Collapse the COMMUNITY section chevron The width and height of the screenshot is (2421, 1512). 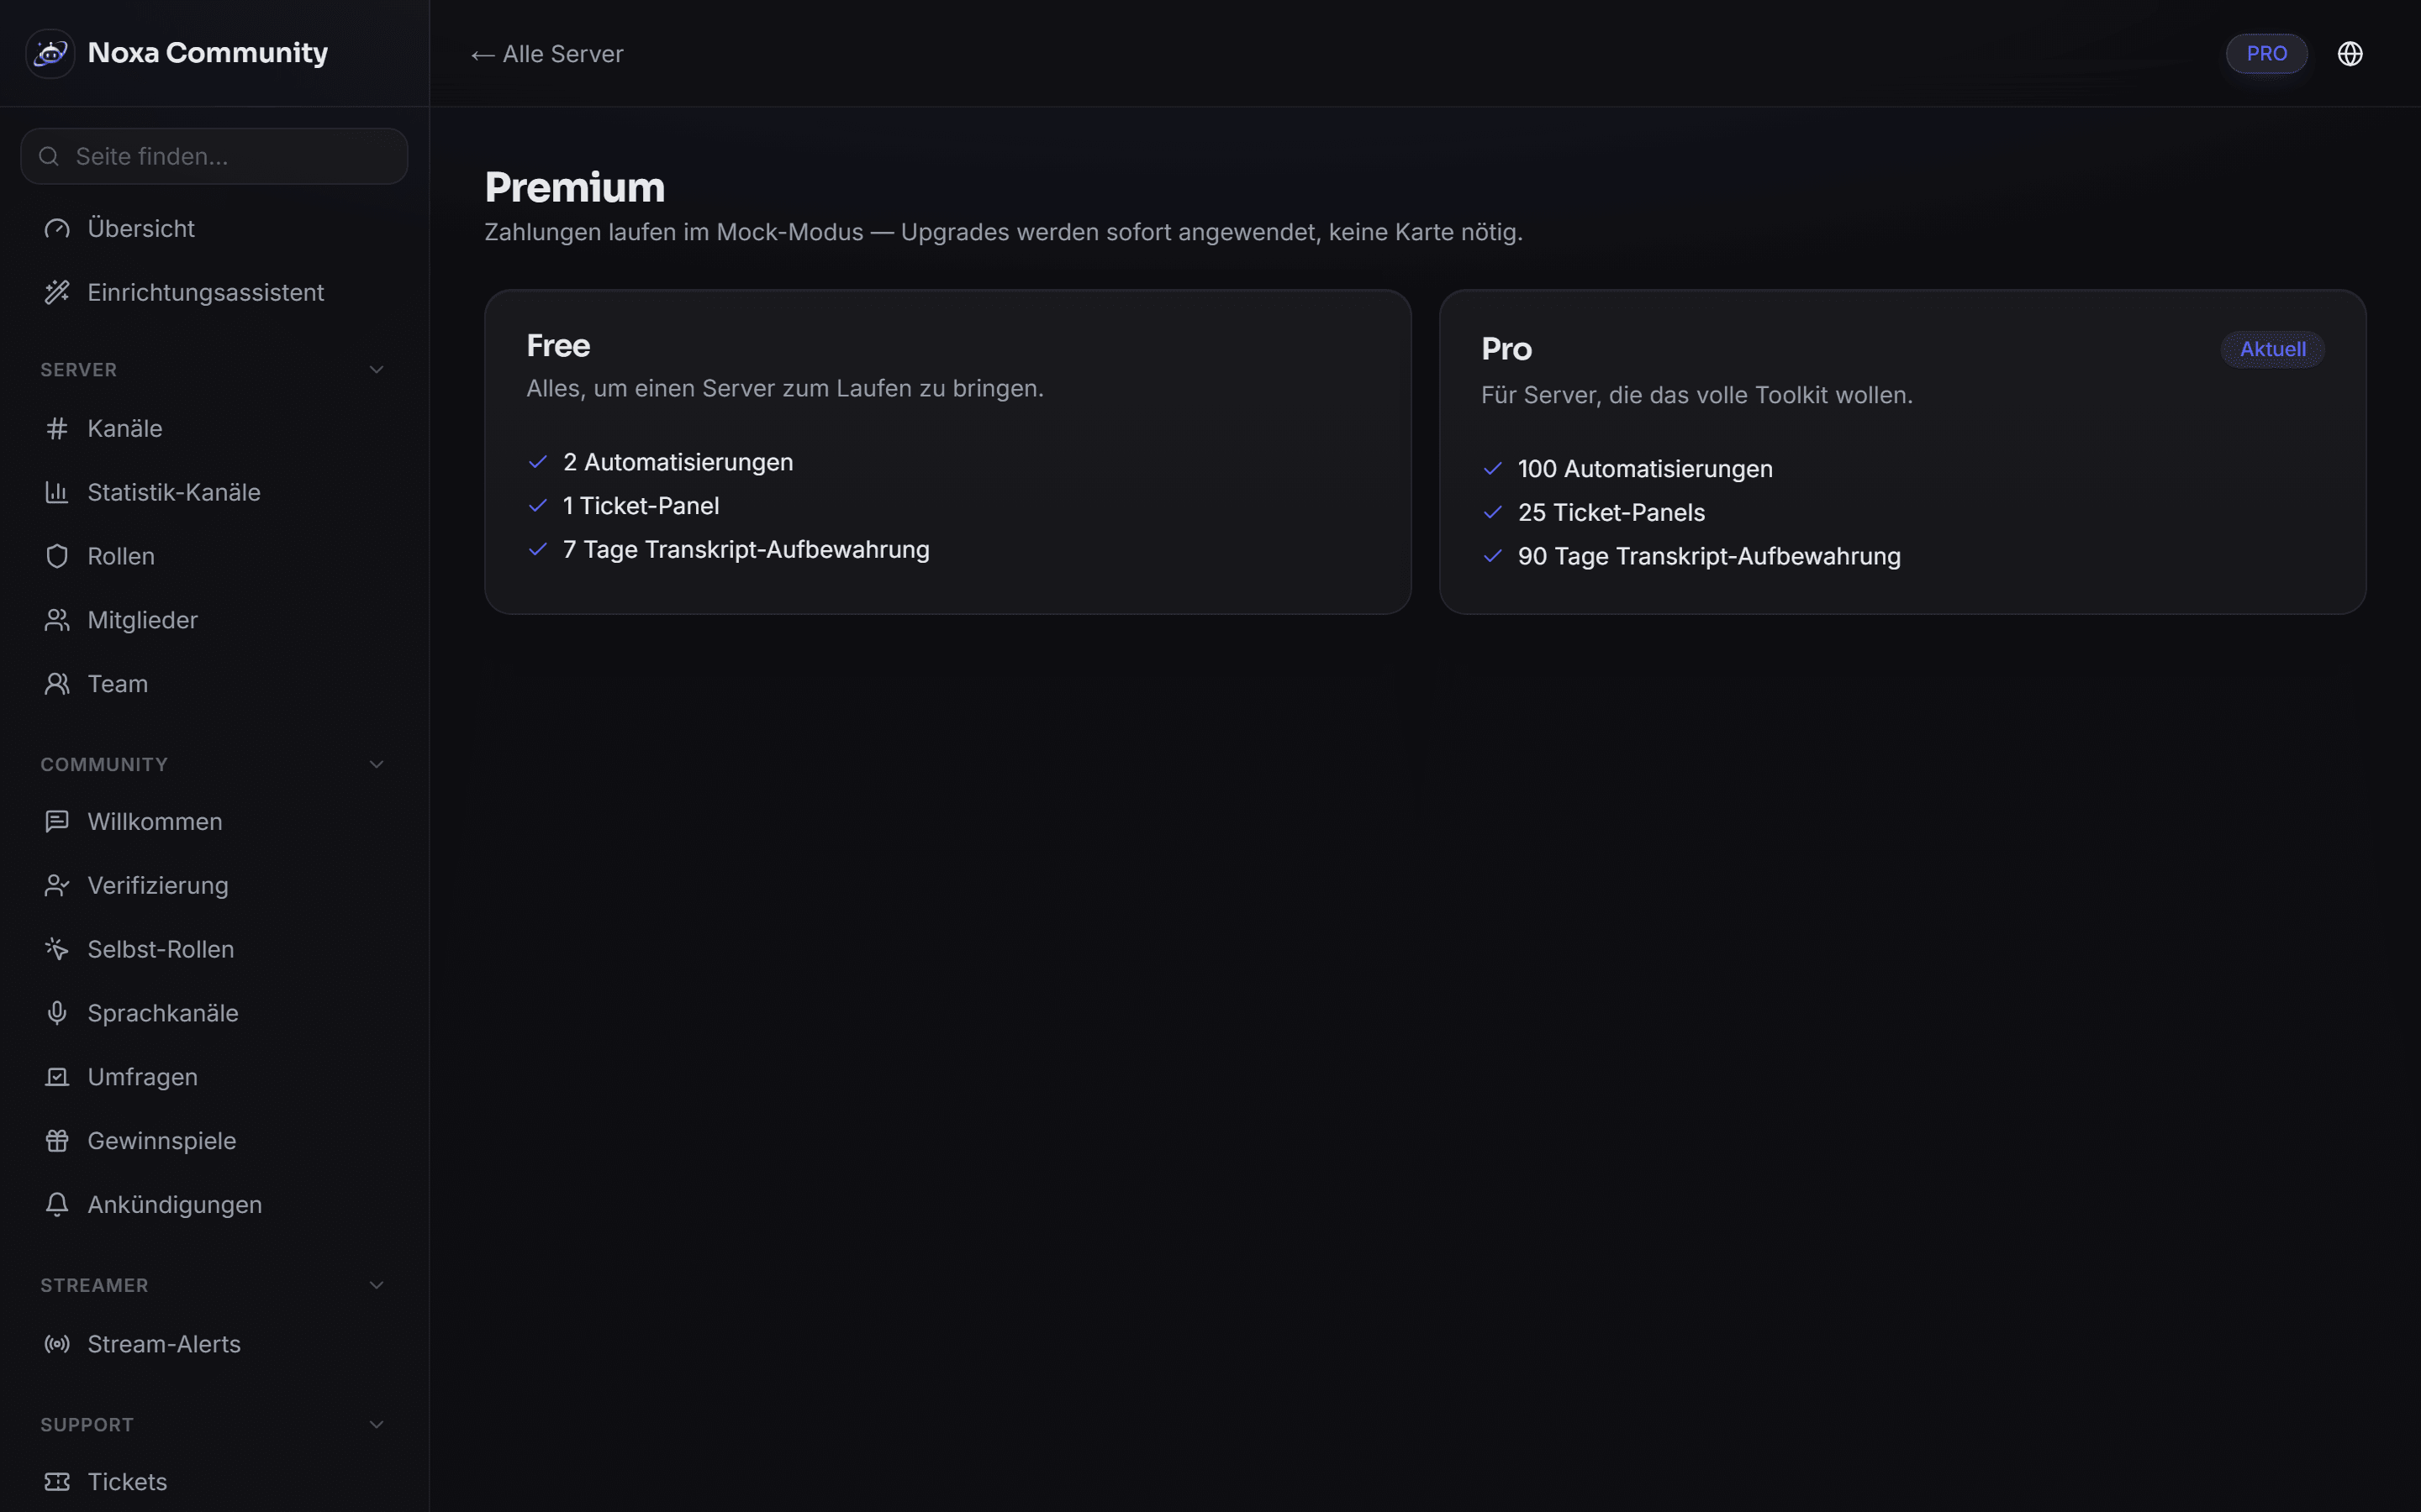point(376,765)
